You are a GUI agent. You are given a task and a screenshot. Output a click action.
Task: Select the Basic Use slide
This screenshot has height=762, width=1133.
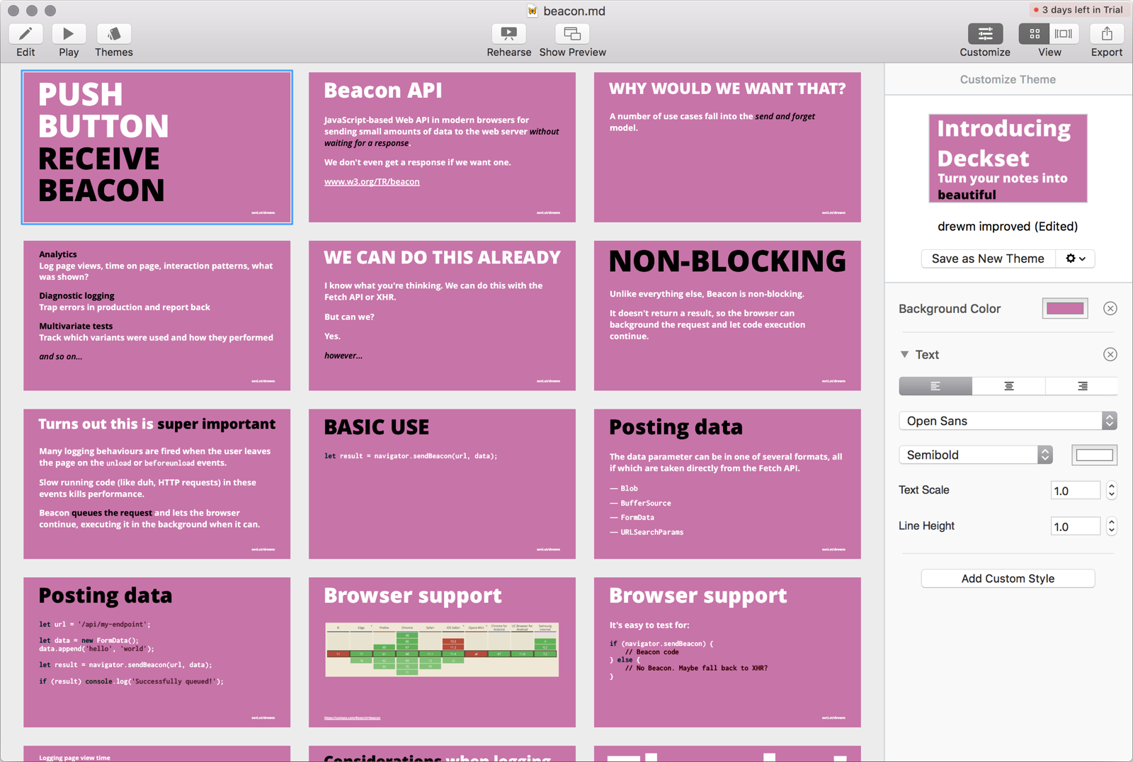point(442,484)
